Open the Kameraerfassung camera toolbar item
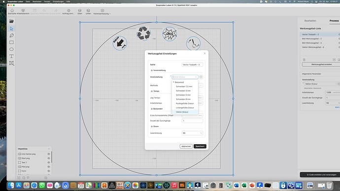 (x=102, y=12)
